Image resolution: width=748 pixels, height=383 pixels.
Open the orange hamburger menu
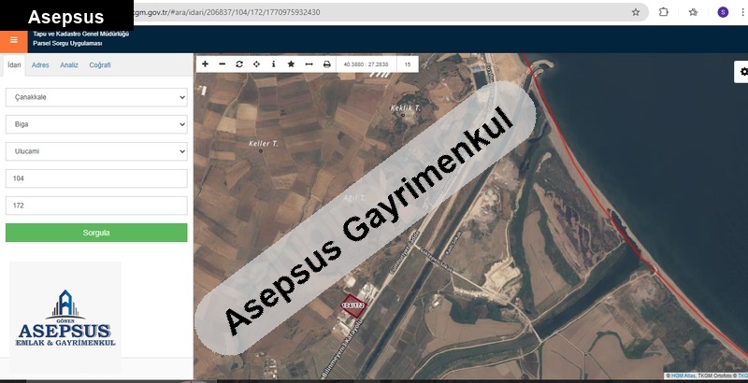pos(13,40)
